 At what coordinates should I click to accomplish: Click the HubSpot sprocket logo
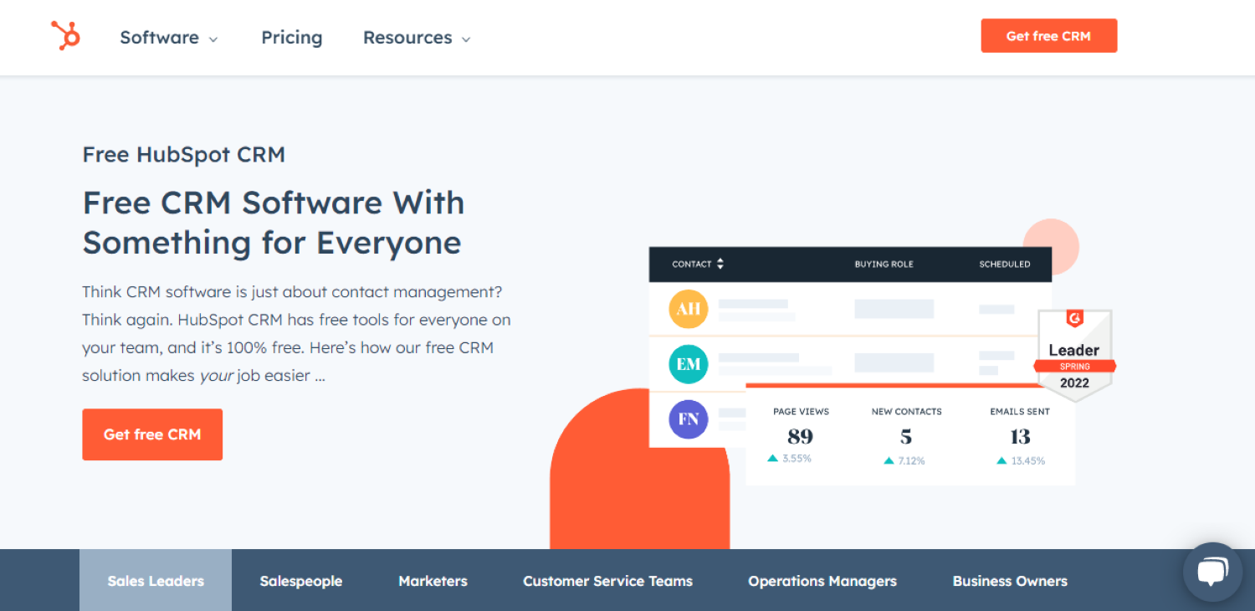(65, 36)
